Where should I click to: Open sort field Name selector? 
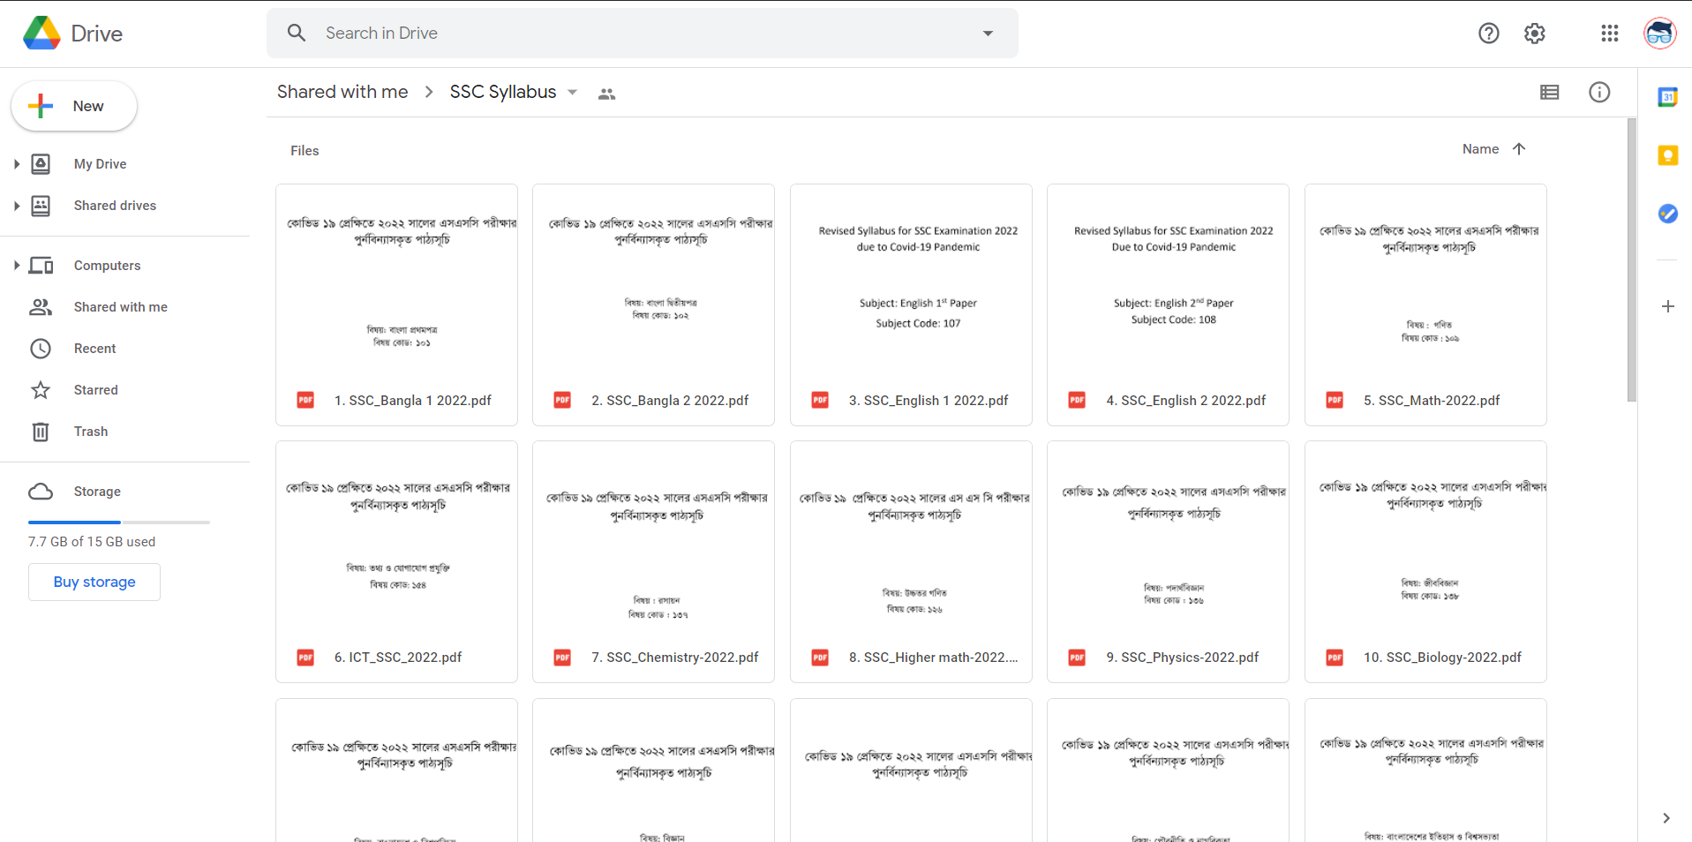click(x=1480, y=149)
